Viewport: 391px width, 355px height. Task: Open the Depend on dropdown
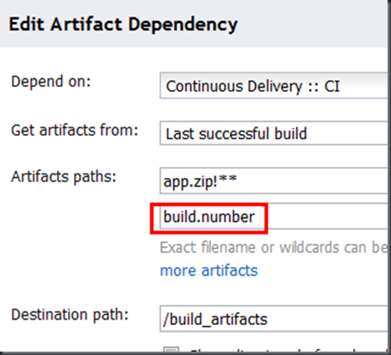tap(274, 86)
